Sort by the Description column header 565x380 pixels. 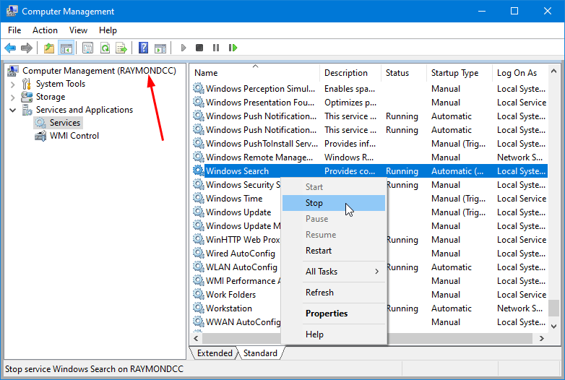[x=350, y=73]
